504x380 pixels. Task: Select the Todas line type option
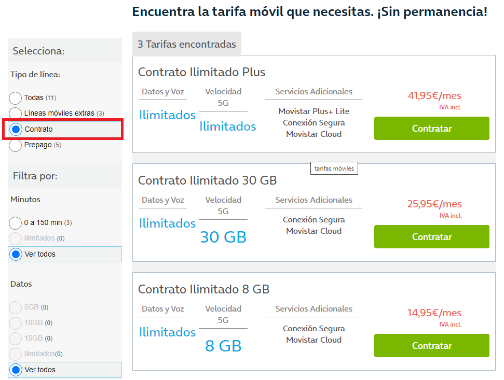(x=16, y=98)
